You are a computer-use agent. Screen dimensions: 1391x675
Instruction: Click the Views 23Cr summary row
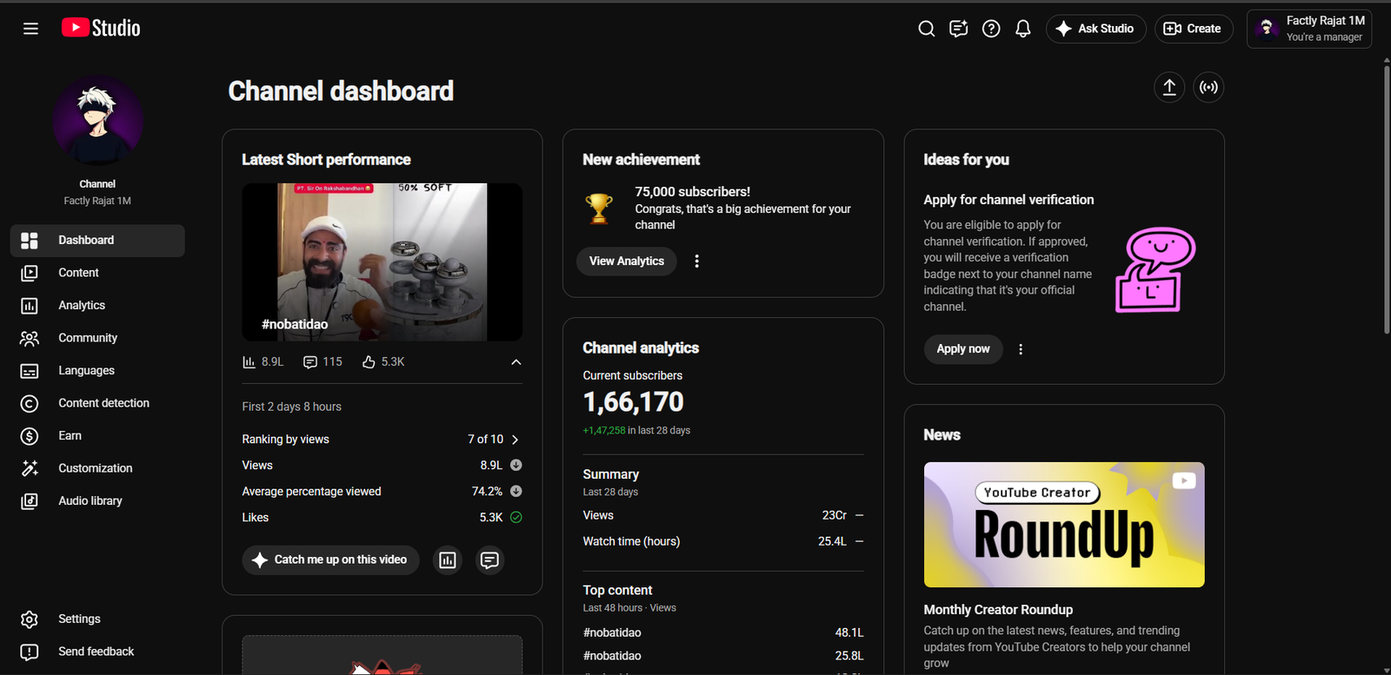723,516
